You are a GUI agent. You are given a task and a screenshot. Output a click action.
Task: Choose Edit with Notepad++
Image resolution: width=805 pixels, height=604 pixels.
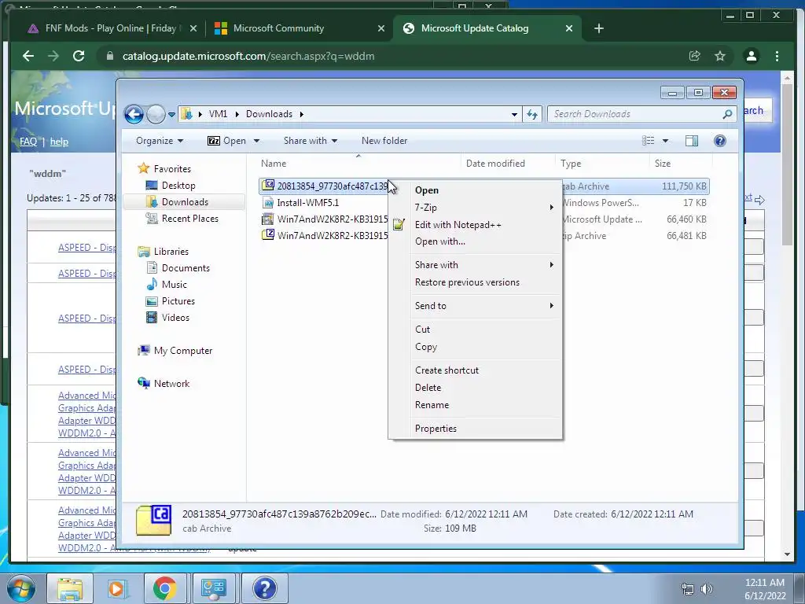pos(458,225)
